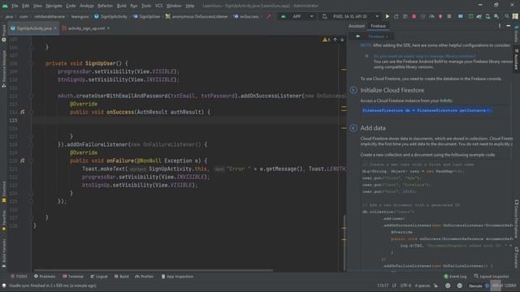Collapse the onFailure method fold marker
520x292 pixels.
click(31, 161)
